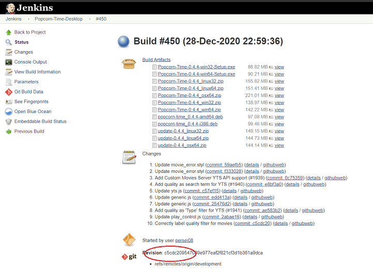Click the Build Artifacts box icon
The width and height of the screenshot is (373, 272).
[129, 63]
